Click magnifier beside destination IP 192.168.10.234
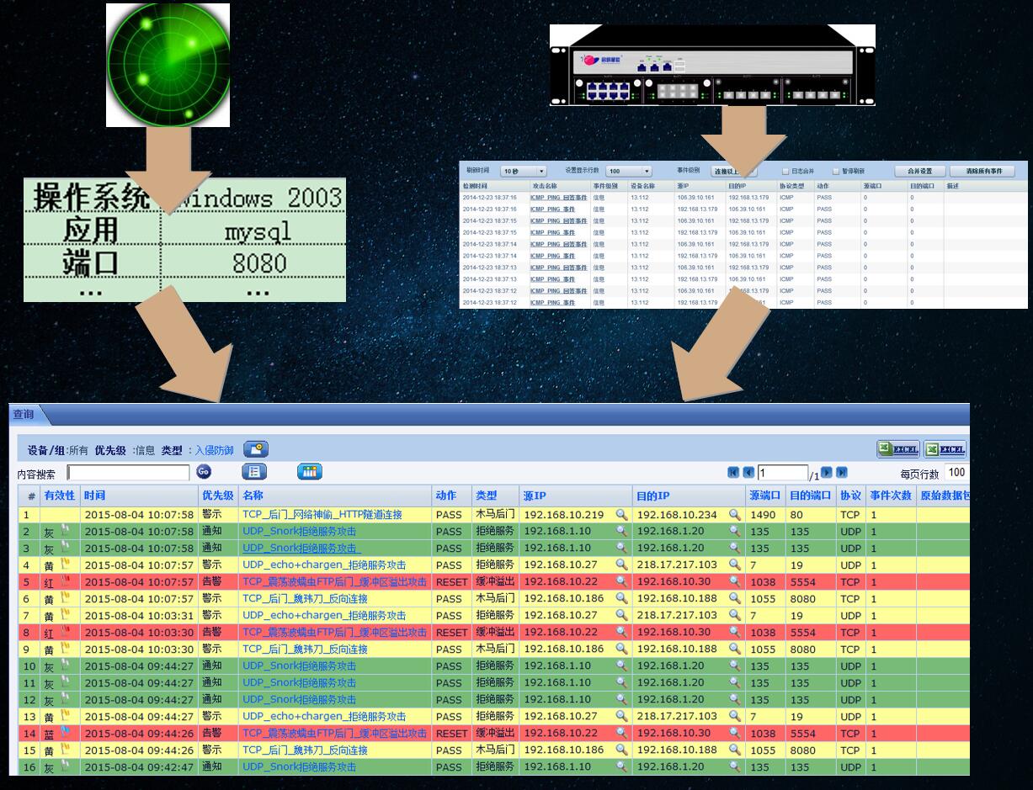Image resolution: width=1033 pixels, height=790 pixels. 735,514
